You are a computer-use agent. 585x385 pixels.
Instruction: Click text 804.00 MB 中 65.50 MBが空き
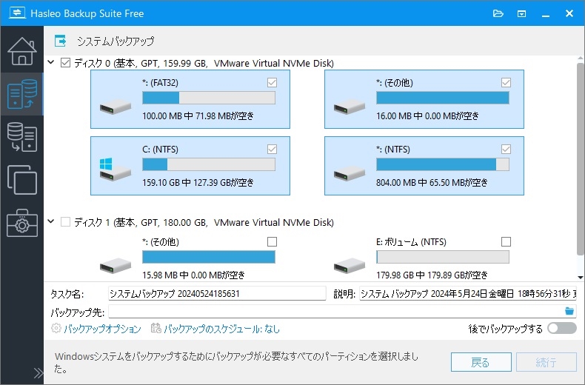point(432,182)
